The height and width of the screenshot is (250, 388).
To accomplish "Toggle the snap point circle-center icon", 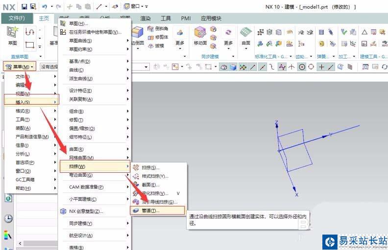I will (x=302, y=67).
